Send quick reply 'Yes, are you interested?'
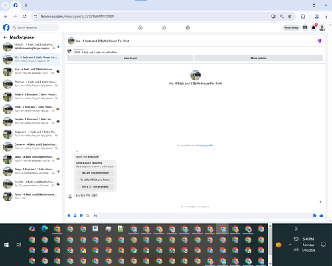 pyautogui.click(x=95, y=172)
